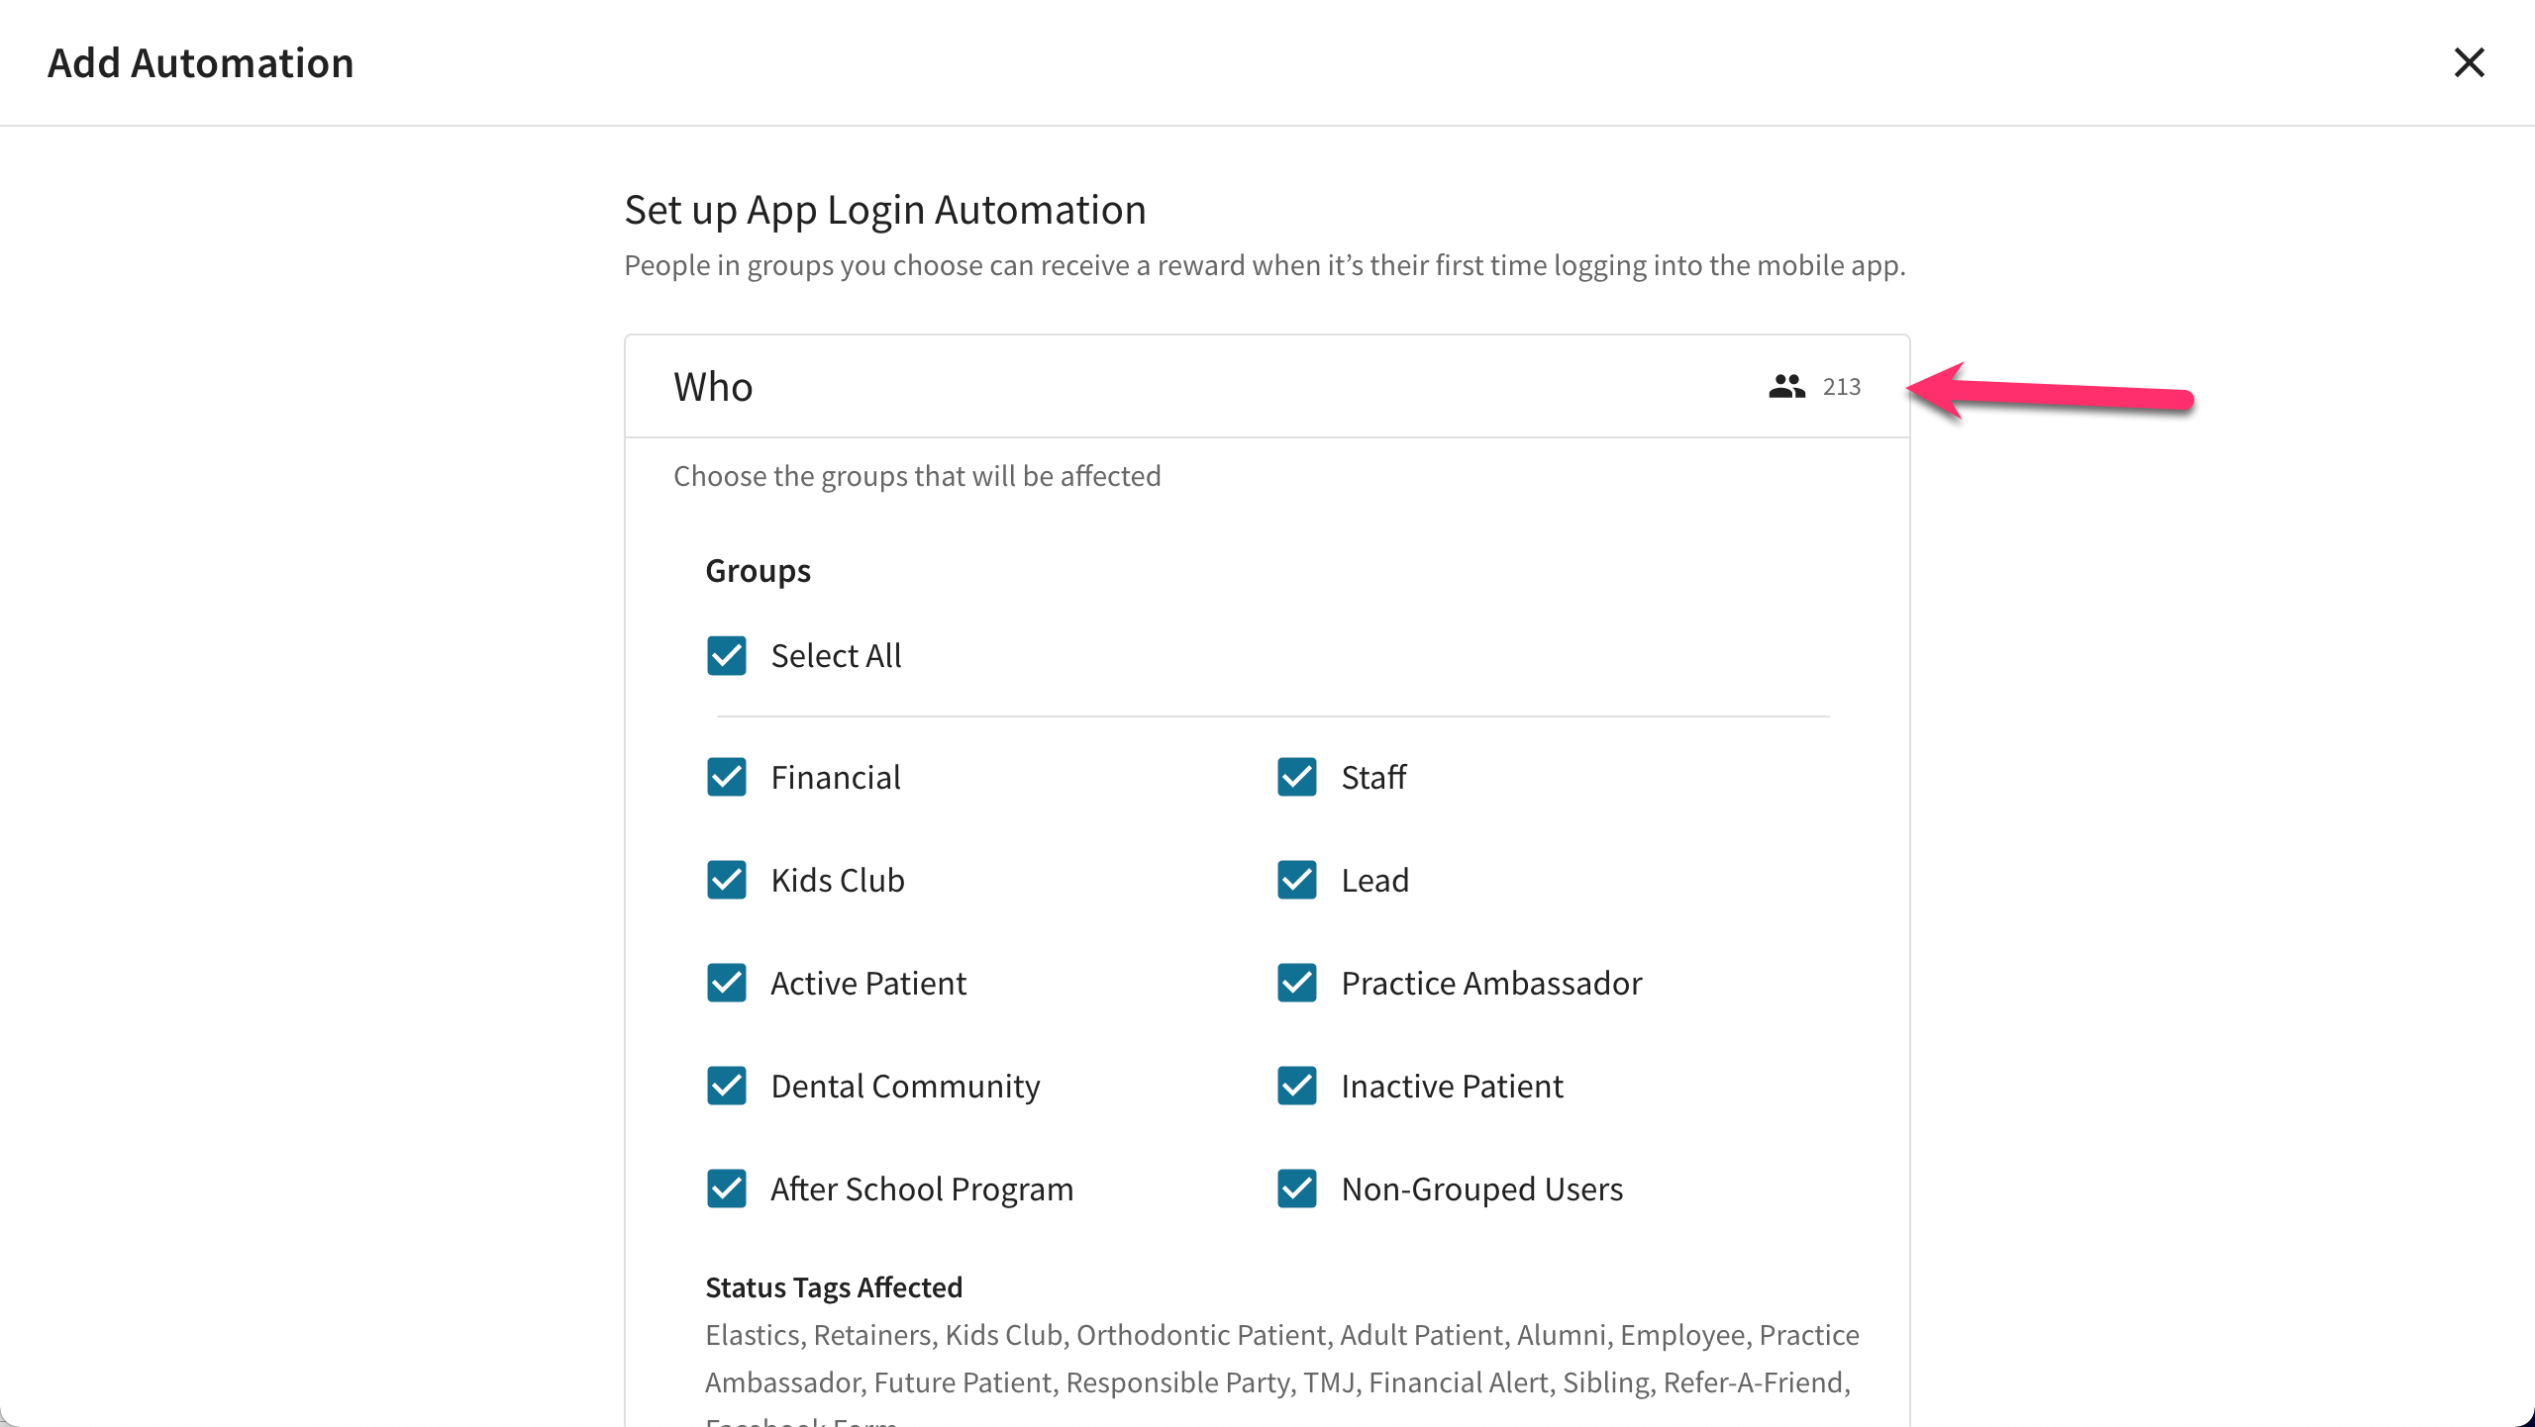
Task: Uncheck After School Program group
Action: [727, 1189]
